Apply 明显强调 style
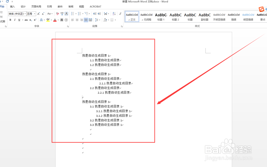The height and width of the screenshot is (167, 267). tap(248, 16)
